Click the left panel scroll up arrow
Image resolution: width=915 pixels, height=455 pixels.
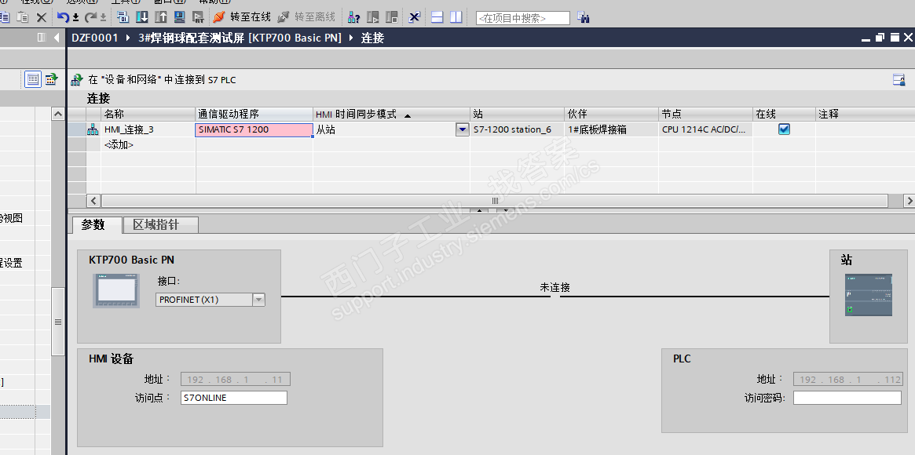pyautogui.click(x=58, y=115)
